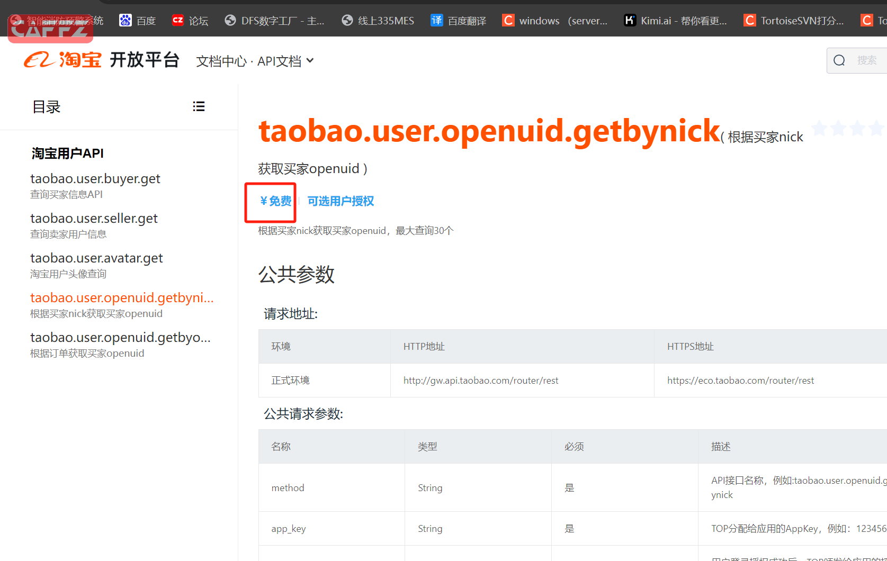Screen dimensions: 887x561
Task: Toggle the directory list icon
Action: click(x=199, y=106)
